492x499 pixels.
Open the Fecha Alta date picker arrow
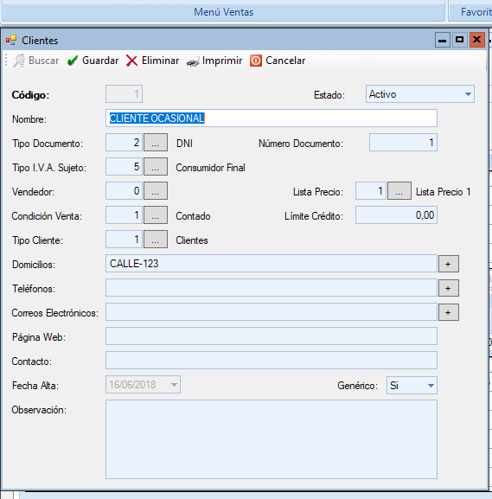tap(174, 385)
